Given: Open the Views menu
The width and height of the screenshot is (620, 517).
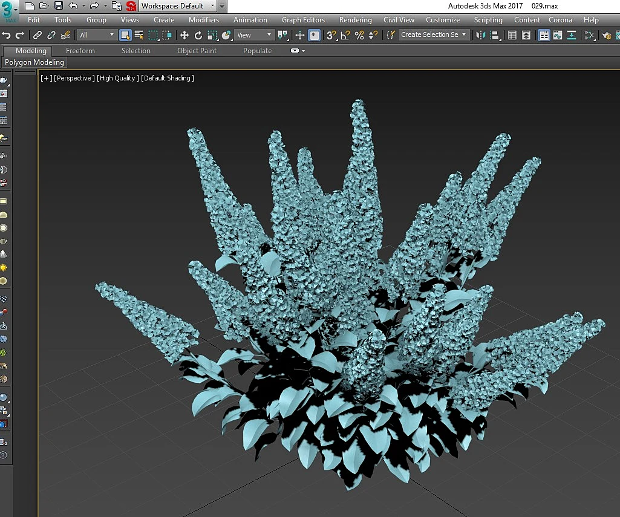Looking at the screenshot, I should (x=130, y=20).
